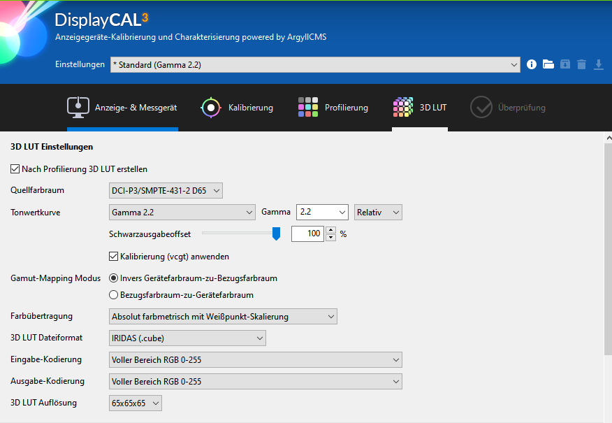Click the 3D LUT Einstellungen heading
The image size is (612, 423).
52,147
